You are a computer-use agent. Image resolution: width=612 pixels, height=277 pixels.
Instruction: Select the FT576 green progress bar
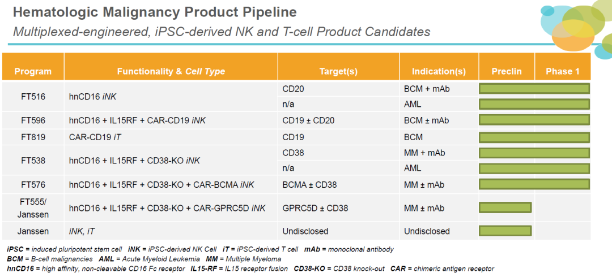(534, 184)
